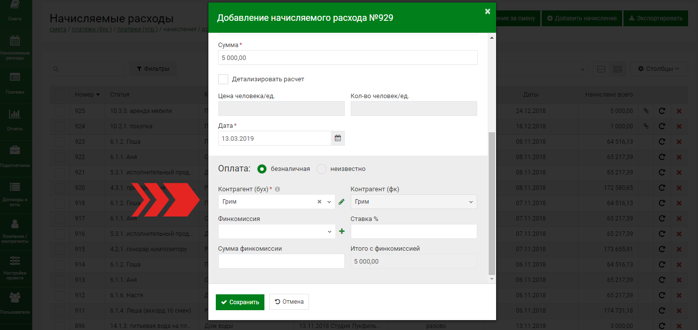
Task: Select the безналичная payment option
Action: 262,169
